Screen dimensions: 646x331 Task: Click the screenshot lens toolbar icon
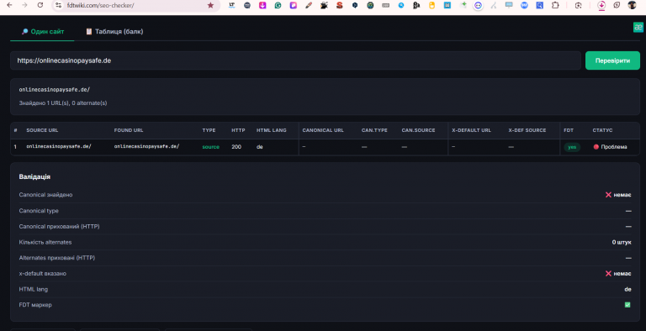[579, 5]
